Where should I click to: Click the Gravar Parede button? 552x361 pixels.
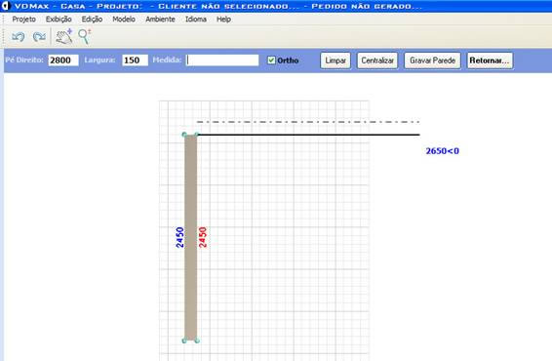[432, 60]
